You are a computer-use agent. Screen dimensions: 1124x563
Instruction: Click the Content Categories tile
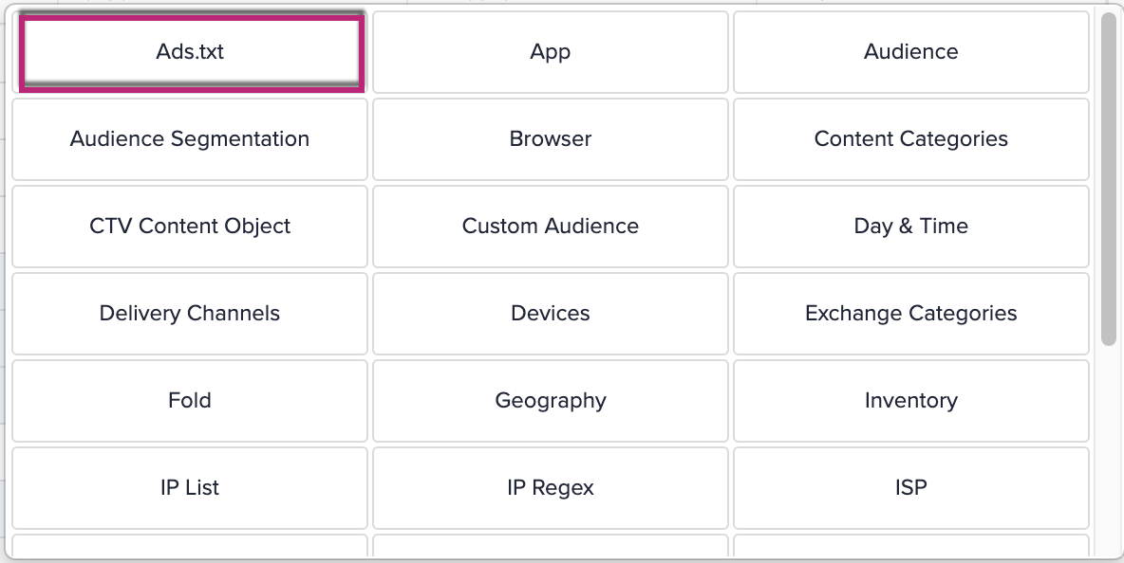tap(911, 139)
